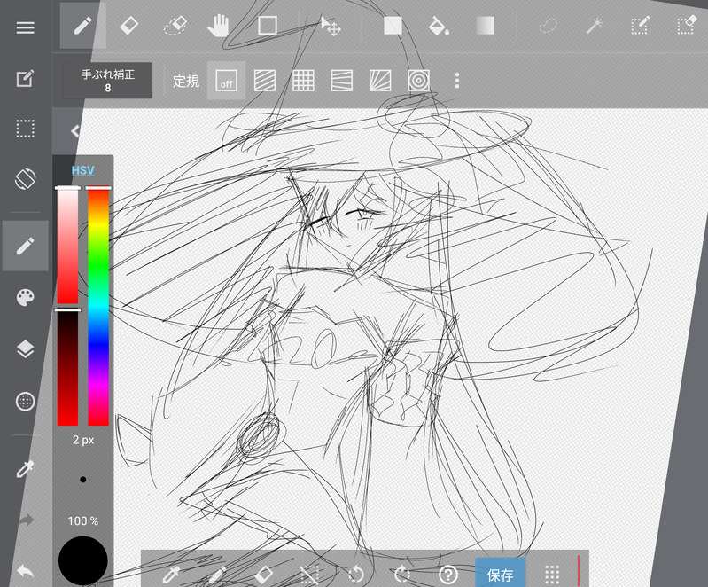Screen dimensions: 708x587
Task: Activate the magic wand selection tool
Action: [595, 26]
